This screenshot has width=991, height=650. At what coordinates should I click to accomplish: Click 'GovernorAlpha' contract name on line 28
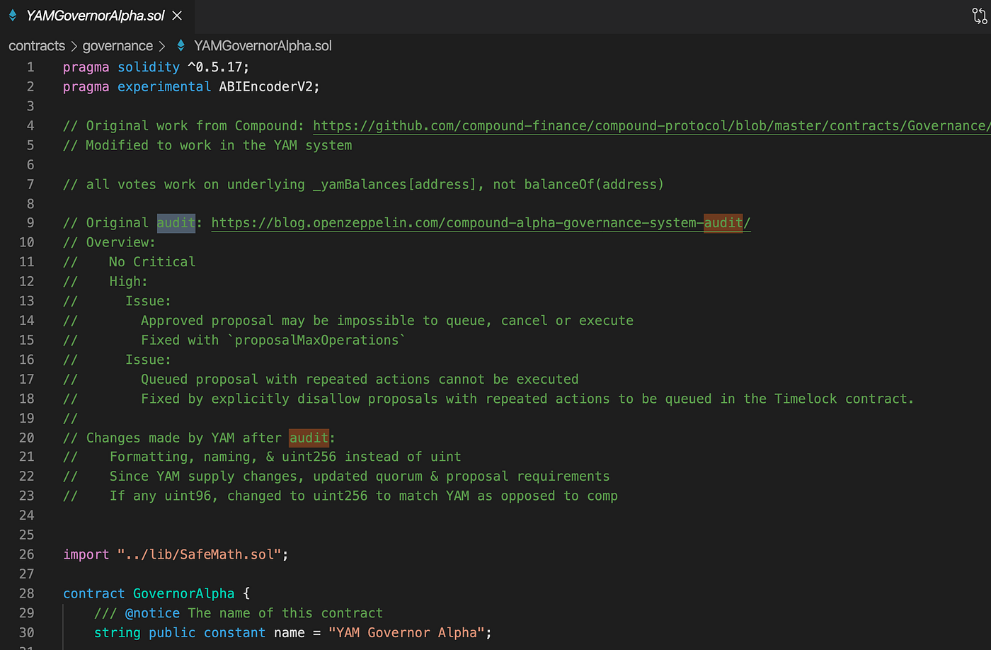click(x=184, y=593)
